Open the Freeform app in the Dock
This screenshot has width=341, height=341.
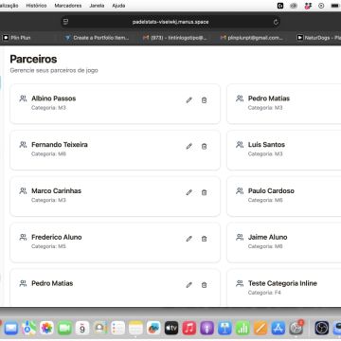point(153,328)
